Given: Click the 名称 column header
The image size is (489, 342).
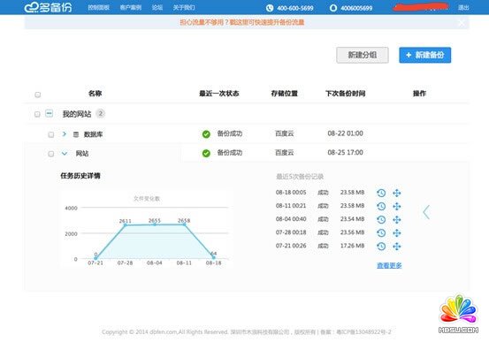Looking at the screenshot, I should click(96, 94).
